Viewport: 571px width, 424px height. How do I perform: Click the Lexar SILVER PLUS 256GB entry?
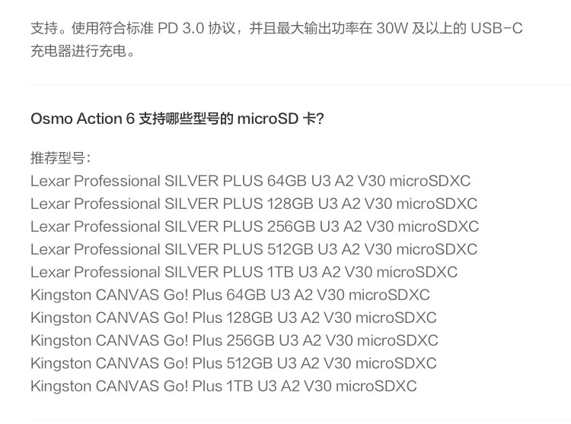pos(254,226)
